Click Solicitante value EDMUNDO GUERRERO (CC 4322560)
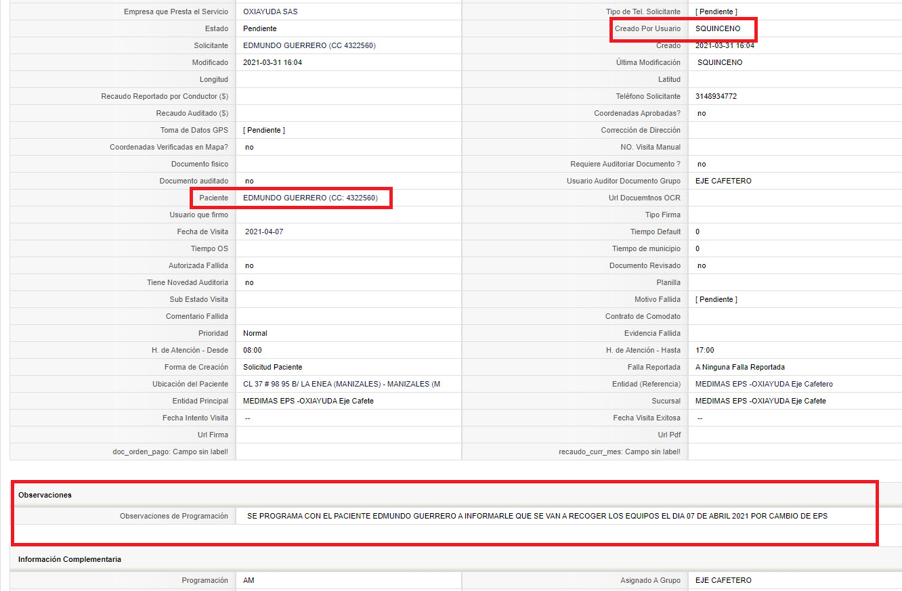Viewport: 902px width, 591px height. (309, 45)
